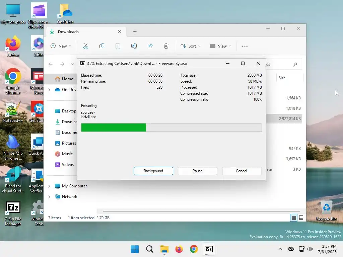Viewport: 343px width, 257px height.
Task: Click the green extraction progress bar
Action: [114, 127]
